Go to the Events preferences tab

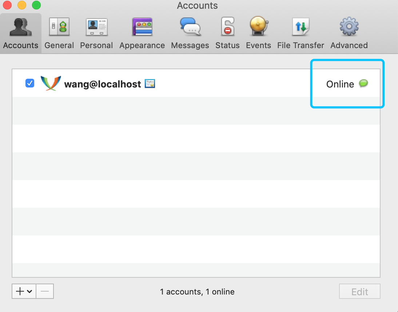(258, 33)
